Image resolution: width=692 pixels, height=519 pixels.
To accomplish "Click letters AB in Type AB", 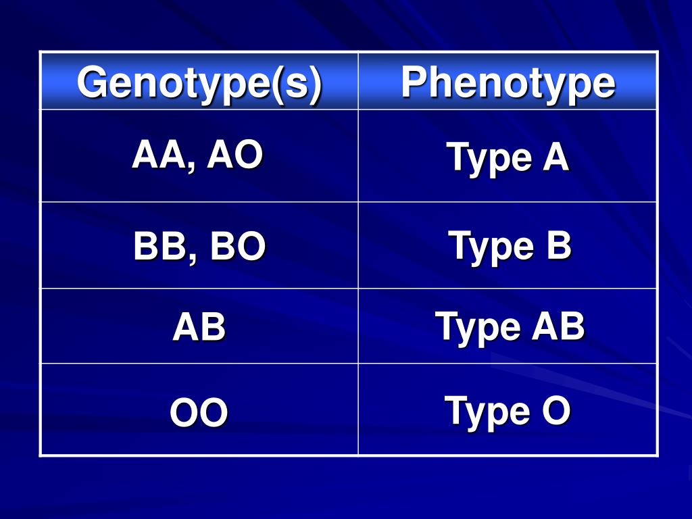I will click(558, 326).
